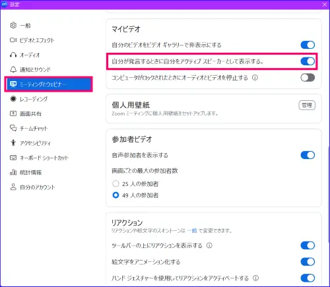
Task: Toggle 音声参加者を表示する switch
Action: (x=308, y=155)
